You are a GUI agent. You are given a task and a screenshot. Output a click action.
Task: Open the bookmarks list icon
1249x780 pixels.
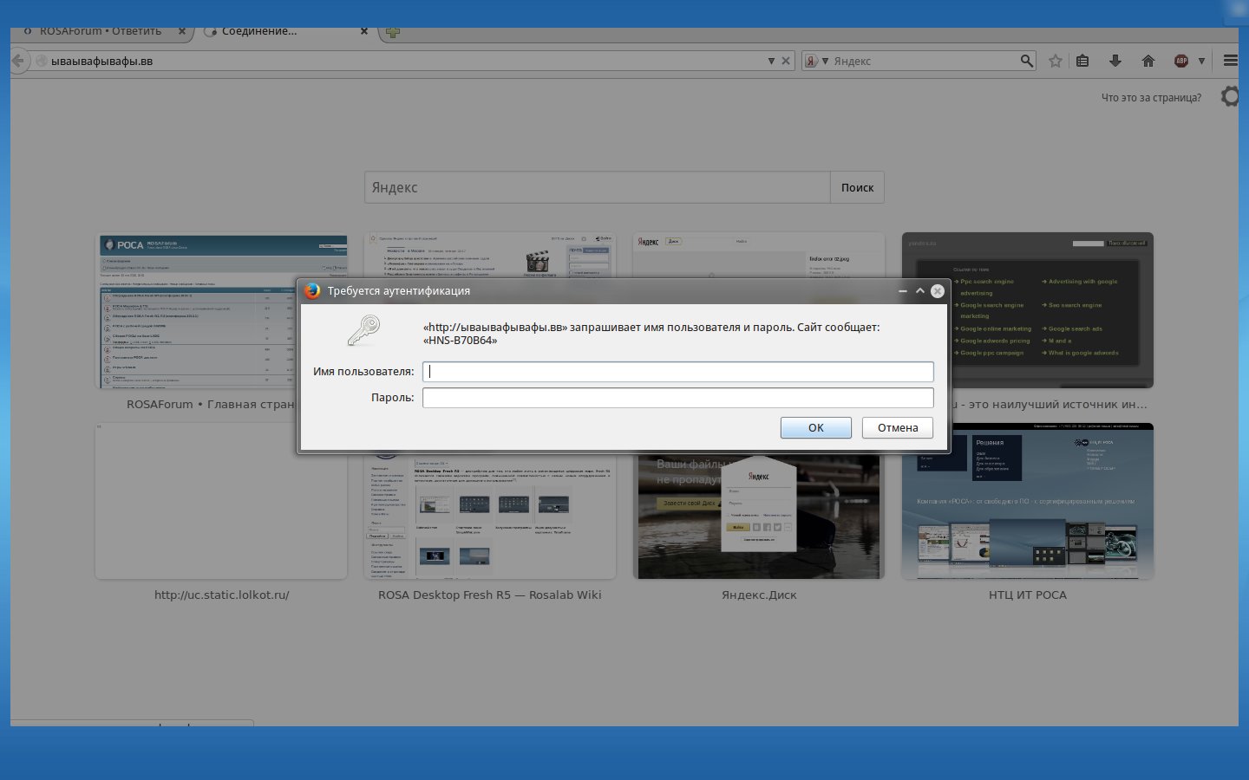(1082, 61)
